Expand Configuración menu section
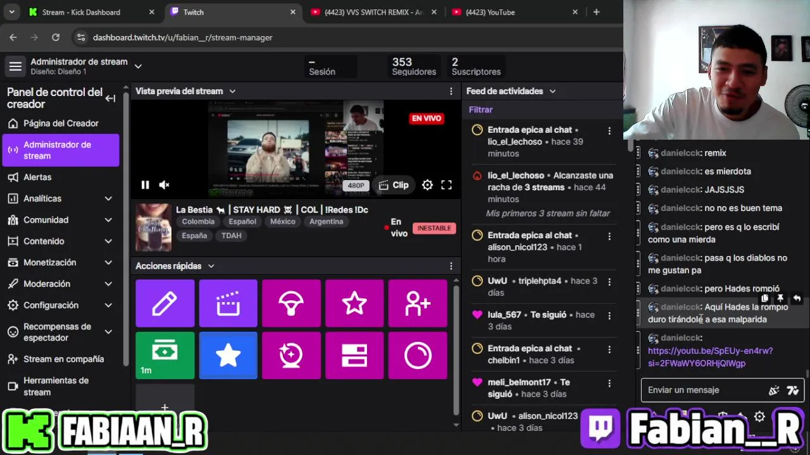This screenshot has height=455, width=810. [x=108, y=305]
